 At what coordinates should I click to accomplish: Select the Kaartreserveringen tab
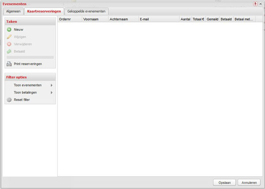coord(44,12)
